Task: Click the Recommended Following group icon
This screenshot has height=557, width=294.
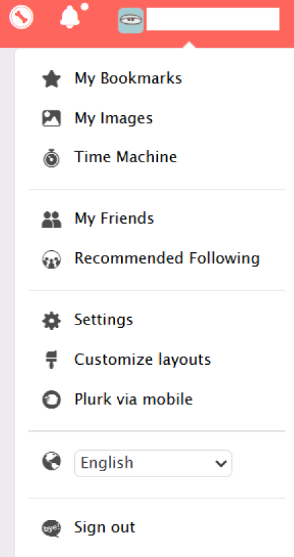Action: pos(52,259)
